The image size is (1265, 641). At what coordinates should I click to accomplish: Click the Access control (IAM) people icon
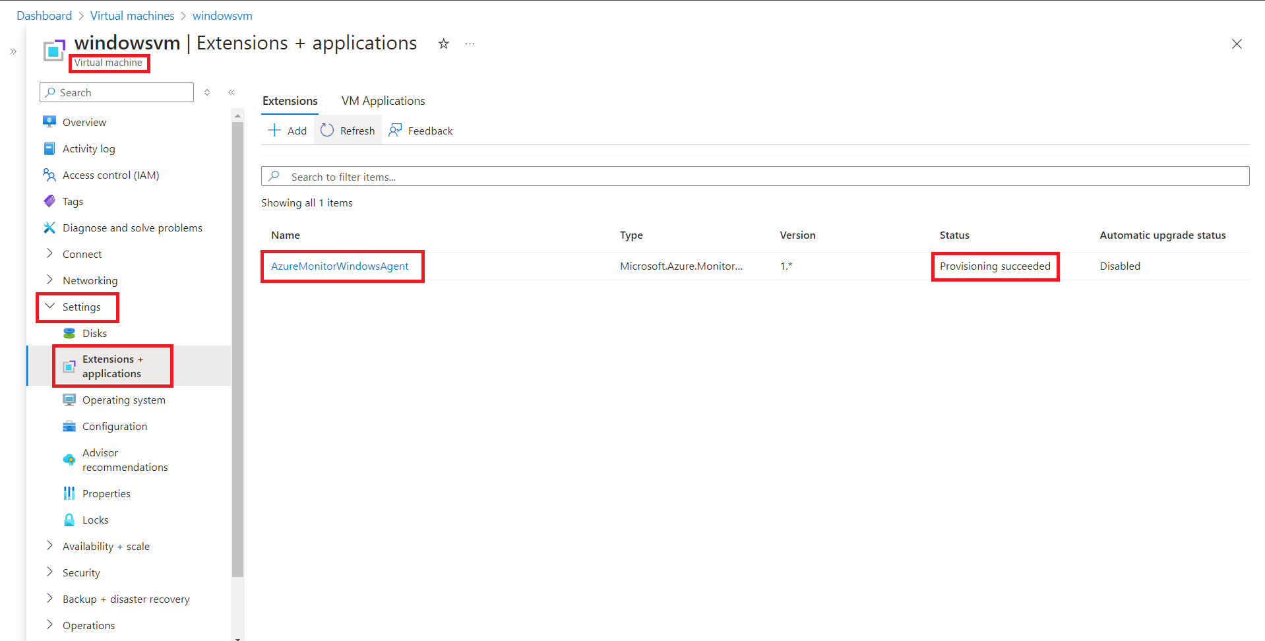(x=49, y=175)
